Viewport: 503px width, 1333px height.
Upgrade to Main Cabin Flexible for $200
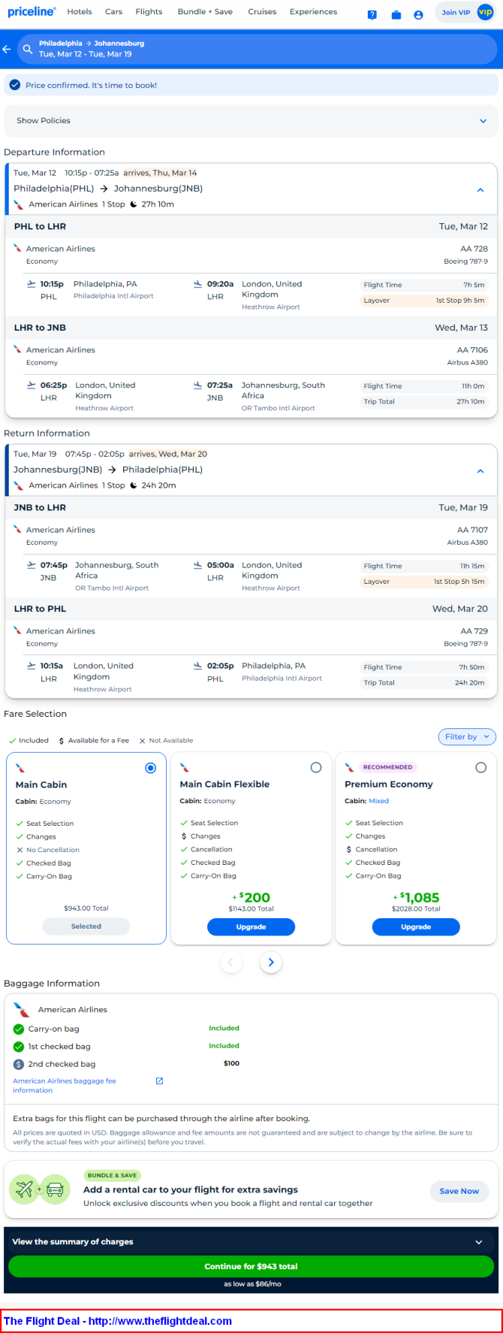(x=251, y=926)
